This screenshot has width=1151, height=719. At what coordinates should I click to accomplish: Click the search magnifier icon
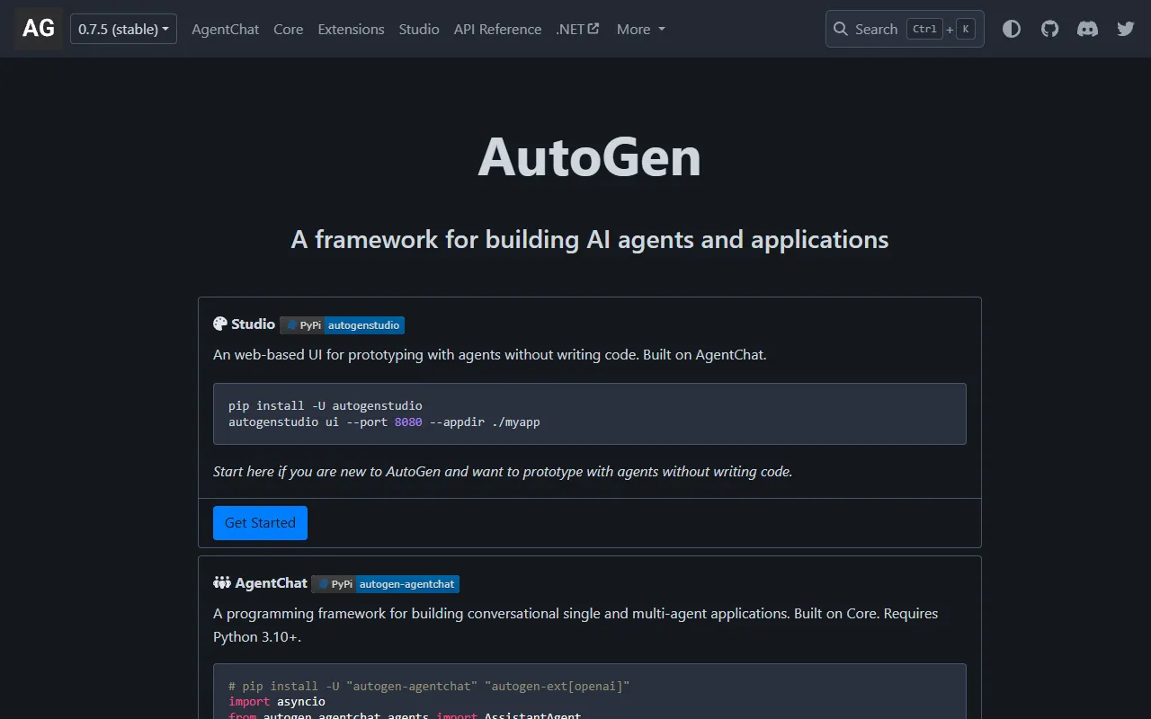(841, 29)
